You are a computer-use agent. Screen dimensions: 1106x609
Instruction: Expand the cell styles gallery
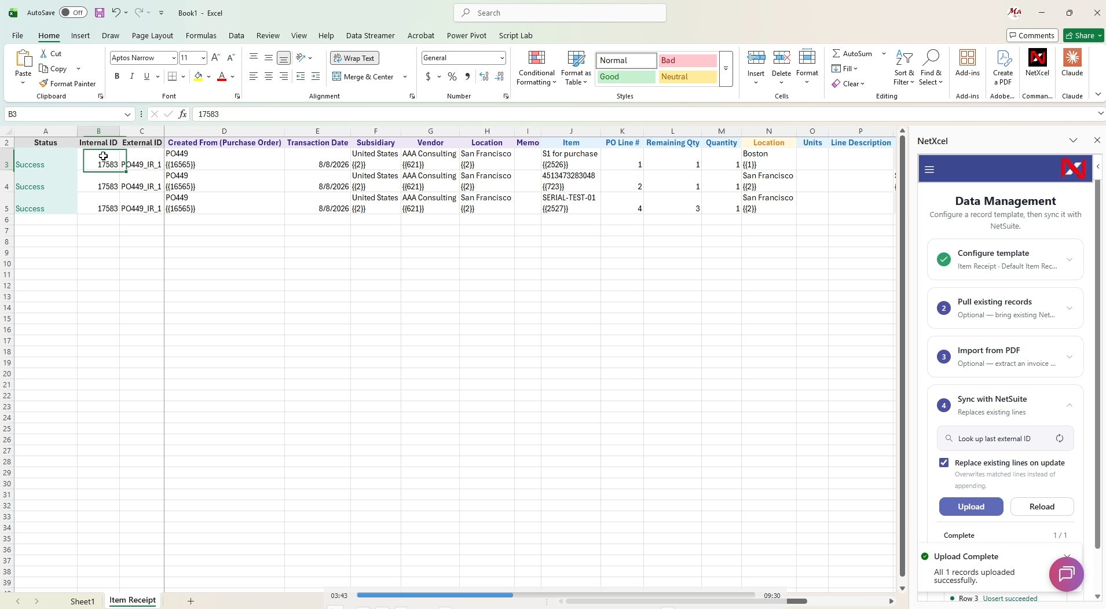coord(726,69)
